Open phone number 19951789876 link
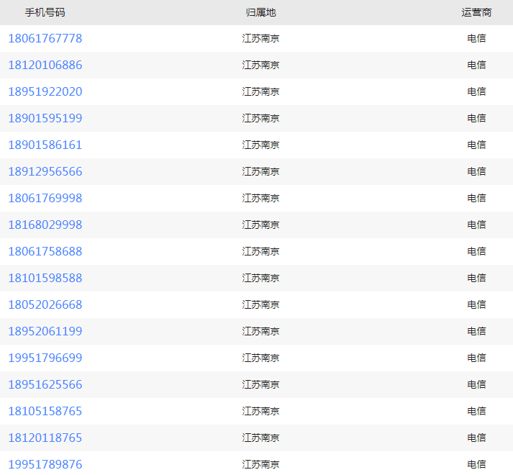The height and width of the screenshot is (475, 513). pyautogui.click(x=45, y=464)
